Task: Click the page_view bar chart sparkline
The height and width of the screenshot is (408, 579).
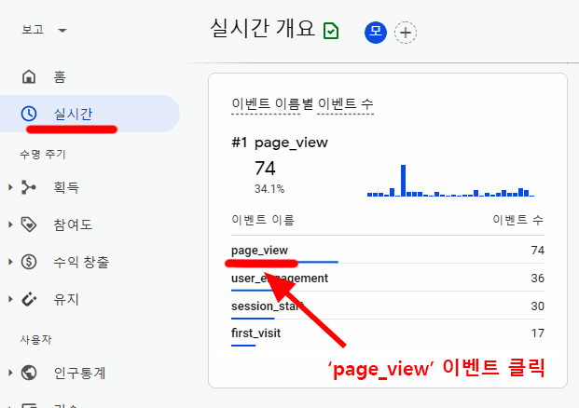Action: pos(450,181)
